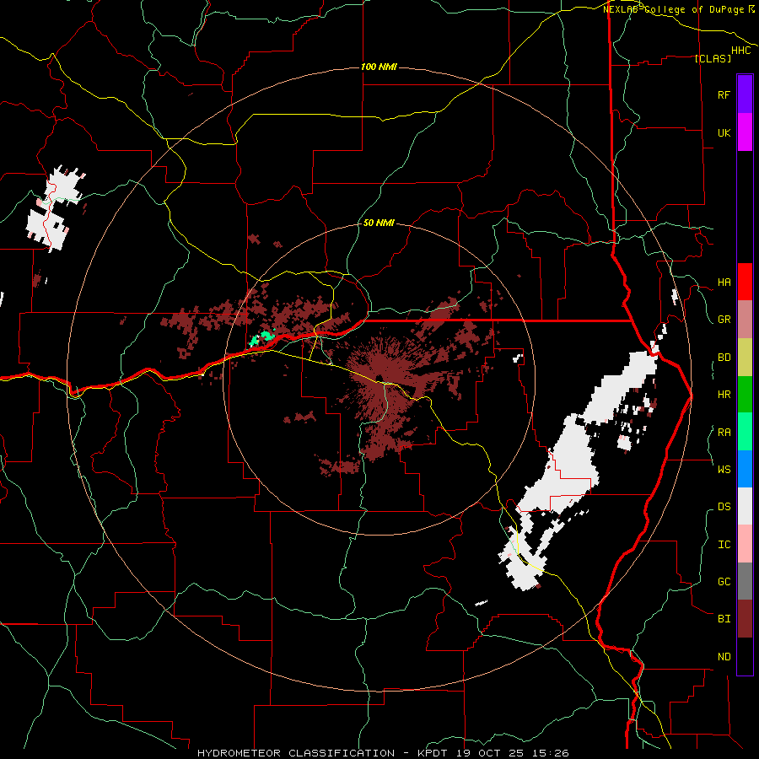This screenshot has width=759, height=759.
Task: Click the 'ND' legend label
Action: point(724,656)
